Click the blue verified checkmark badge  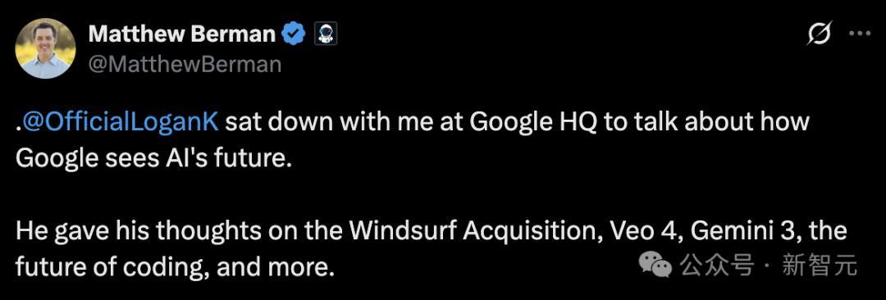294,35
